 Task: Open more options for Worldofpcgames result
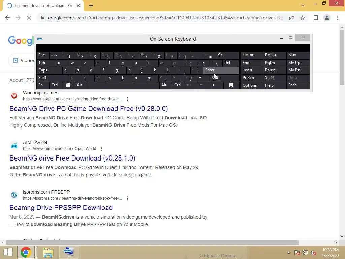point(127,99)
